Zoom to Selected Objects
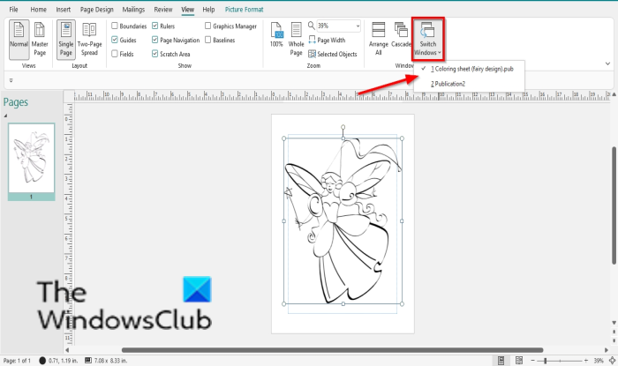This screenshot has width=618, height=366. click(x=333, y=54)
